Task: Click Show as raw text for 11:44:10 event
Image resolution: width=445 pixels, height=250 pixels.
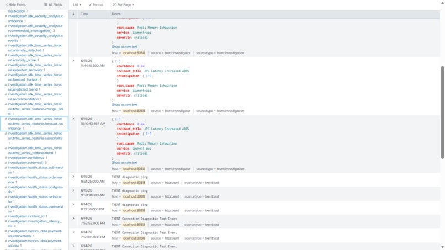Action: click(125, 105)
